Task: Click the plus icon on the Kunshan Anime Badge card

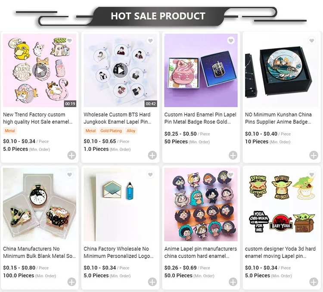Action: click(x=314, y=155)
